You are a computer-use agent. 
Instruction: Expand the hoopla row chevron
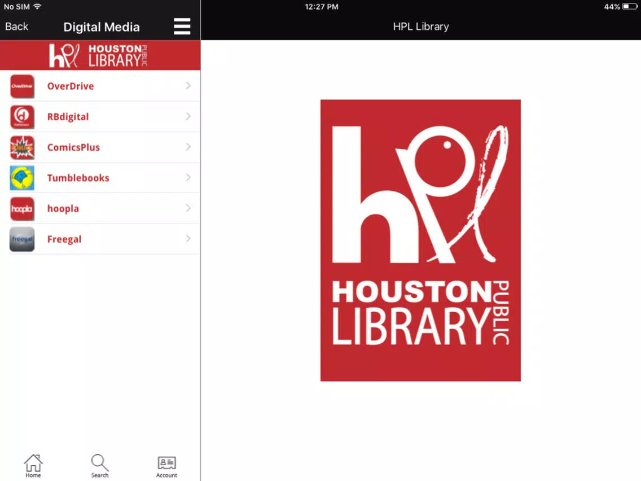coord(188,208)
